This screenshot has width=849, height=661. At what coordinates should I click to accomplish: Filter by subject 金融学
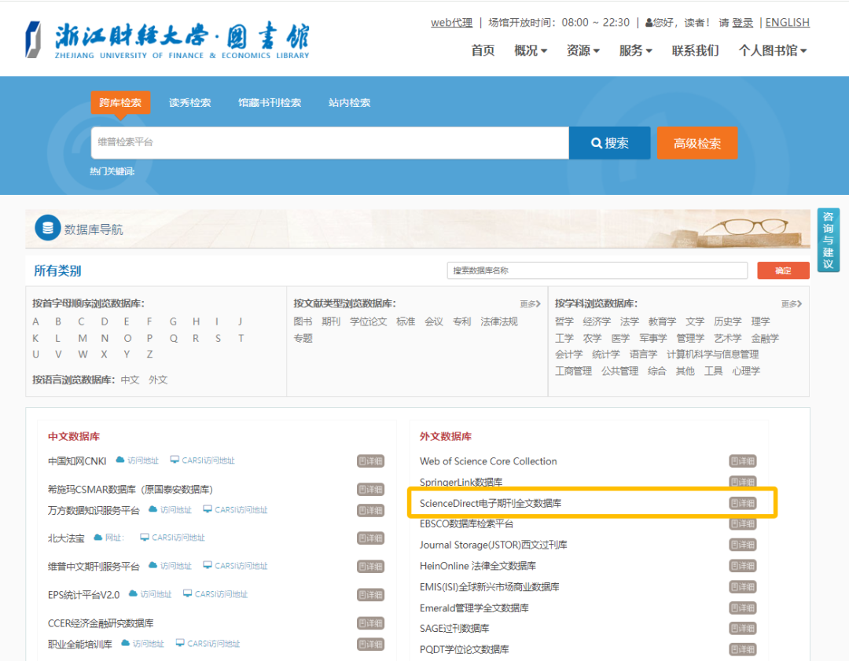tap(765, 338)
